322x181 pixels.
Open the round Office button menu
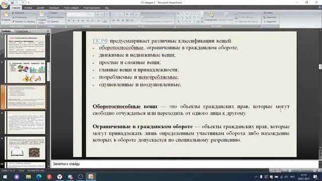[5, 5]
